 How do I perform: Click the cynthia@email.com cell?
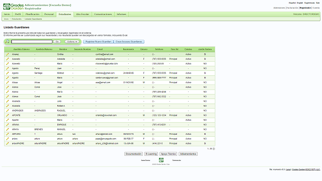(x=104, y=54)
